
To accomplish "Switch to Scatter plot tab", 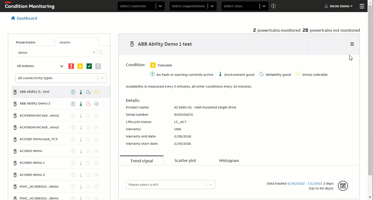I will [x=185, y=160].
